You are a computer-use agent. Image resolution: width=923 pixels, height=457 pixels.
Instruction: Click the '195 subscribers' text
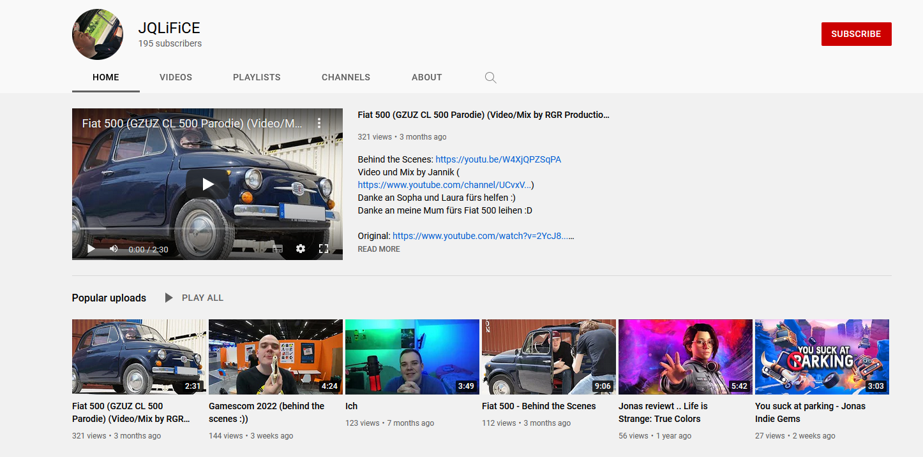point(170,43)
